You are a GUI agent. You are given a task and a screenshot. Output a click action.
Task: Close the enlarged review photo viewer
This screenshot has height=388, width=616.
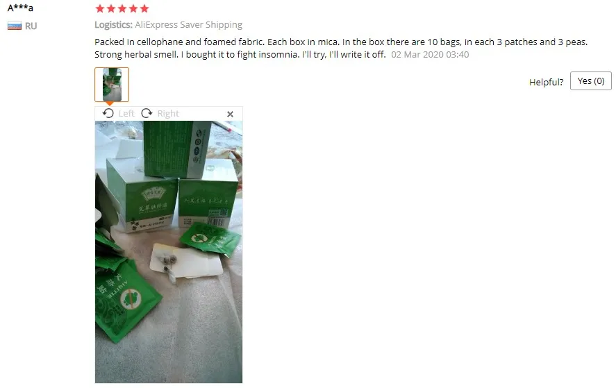230,114
